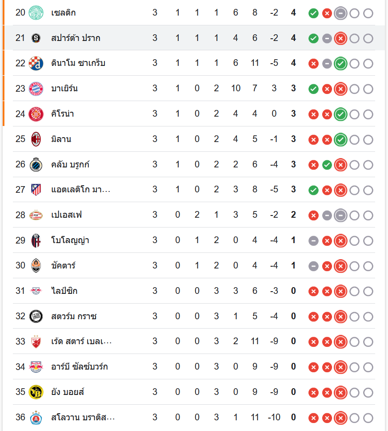Click the Celtic club crest icon
The width and height of the screenshot is (388, 431).
pos(36,13)
